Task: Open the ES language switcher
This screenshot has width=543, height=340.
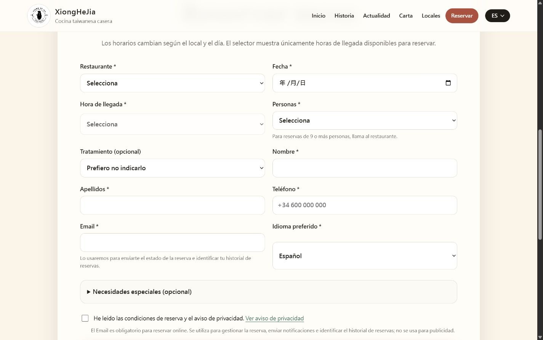Action: point(497,16)
